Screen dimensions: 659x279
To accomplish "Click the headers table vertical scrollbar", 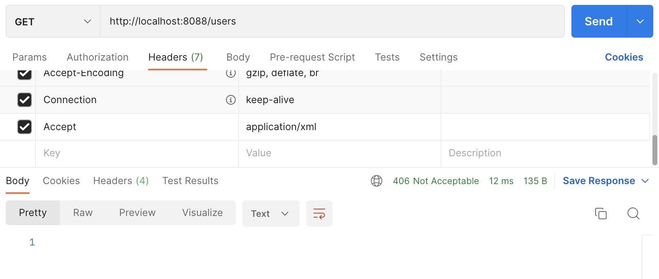I will [655, 150].
